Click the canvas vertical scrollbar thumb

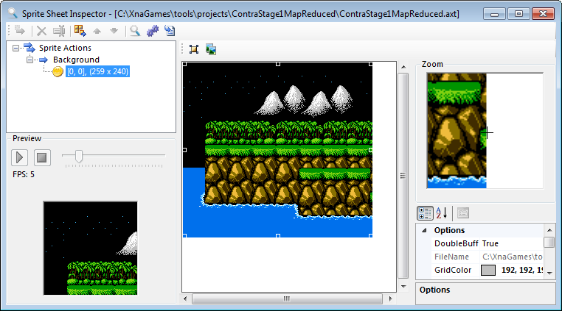pyautogui.click(x=403, y=176)
